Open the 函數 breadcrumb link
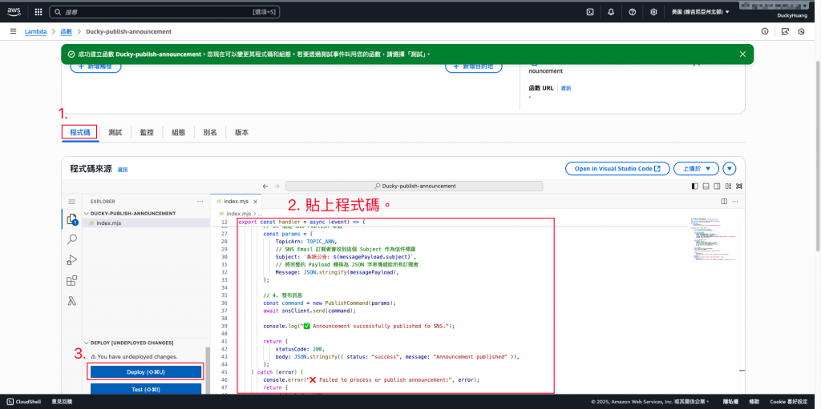 click(67, 31)
